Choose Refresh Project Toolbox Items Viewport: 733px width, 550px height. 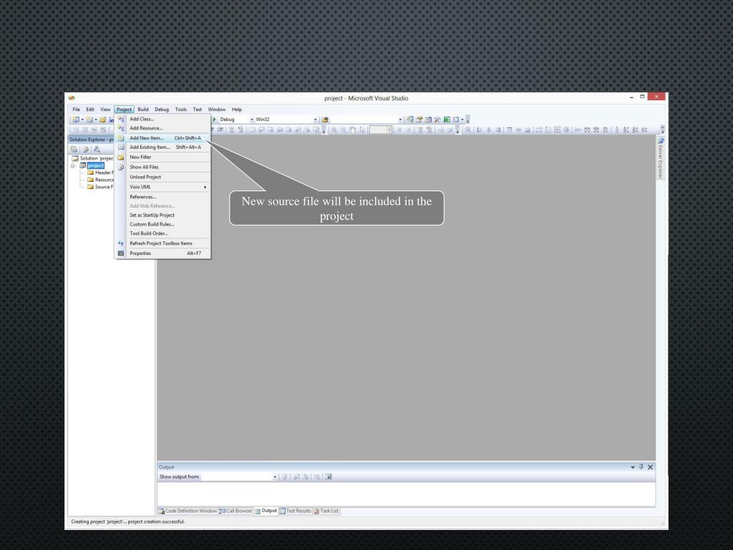tap(162, 243)
